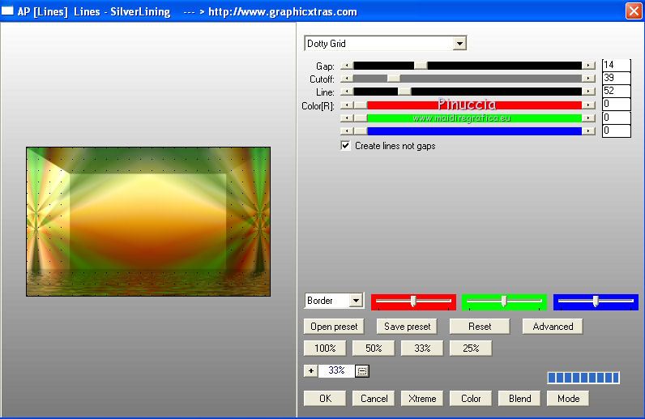
Task: Click left arrow of green color slider
Action: coord(347,118)
